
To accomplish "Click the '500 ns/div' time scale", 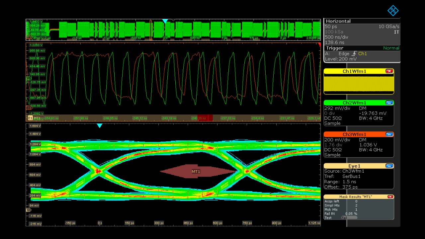I will tap(336, 37).
